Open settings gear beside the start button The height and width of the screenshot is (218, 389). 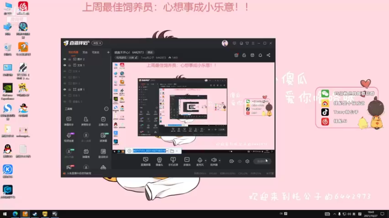point(248,161)
